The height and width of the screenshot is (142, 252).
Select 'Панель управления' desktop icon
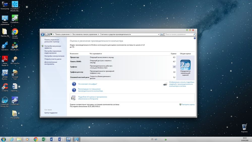pyautogui.click(x=5, y=20)
